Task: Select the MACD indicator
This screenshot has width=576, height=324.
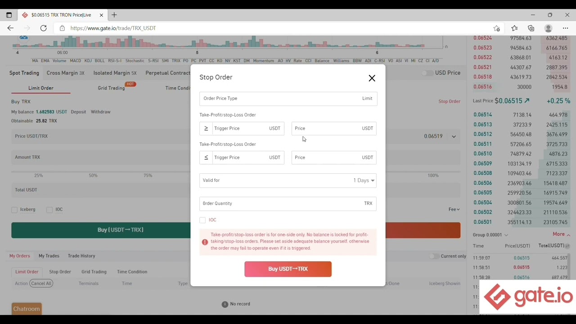Action: point(76,61)
